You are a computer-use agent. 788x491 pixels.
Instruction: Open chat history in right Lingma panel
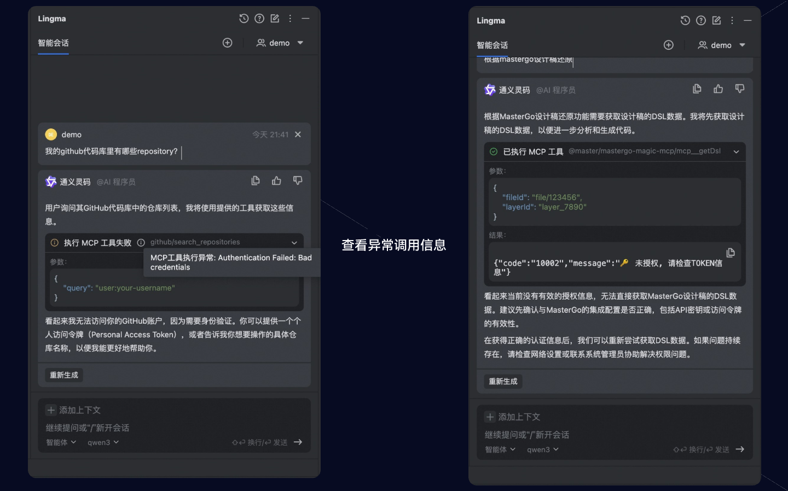click(685, 21)
